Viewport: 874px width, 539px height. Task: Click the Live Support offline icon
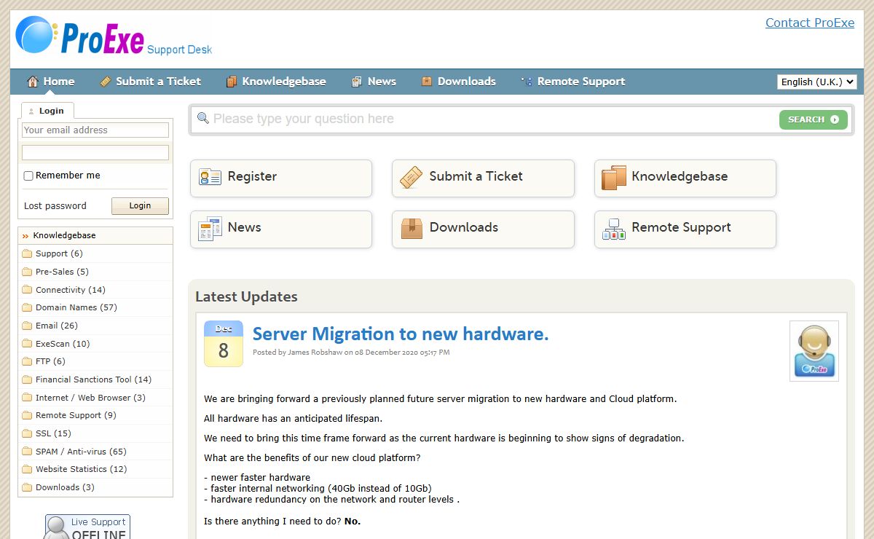coord(87,527)
